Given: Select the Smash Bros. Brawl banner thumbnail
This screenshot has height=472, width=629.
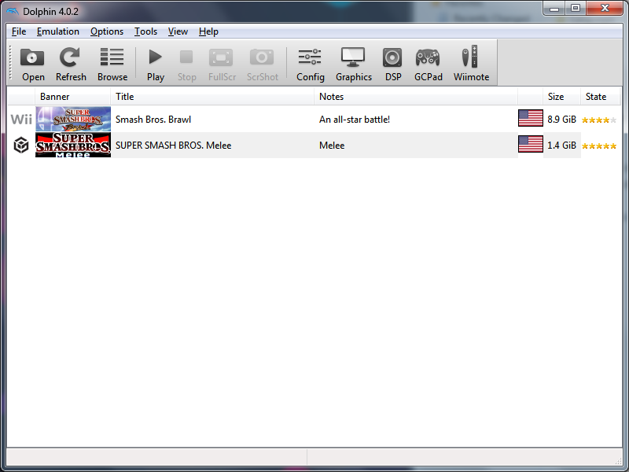Looking at the screenshot, I should tap(73, 120).
